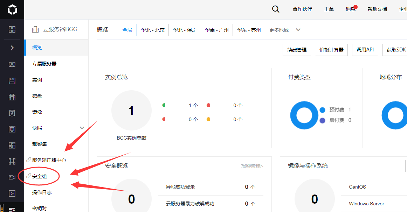The image size is (407, 212).
Task: Open 安全组 in the left menu
Action: click(40, 176)
